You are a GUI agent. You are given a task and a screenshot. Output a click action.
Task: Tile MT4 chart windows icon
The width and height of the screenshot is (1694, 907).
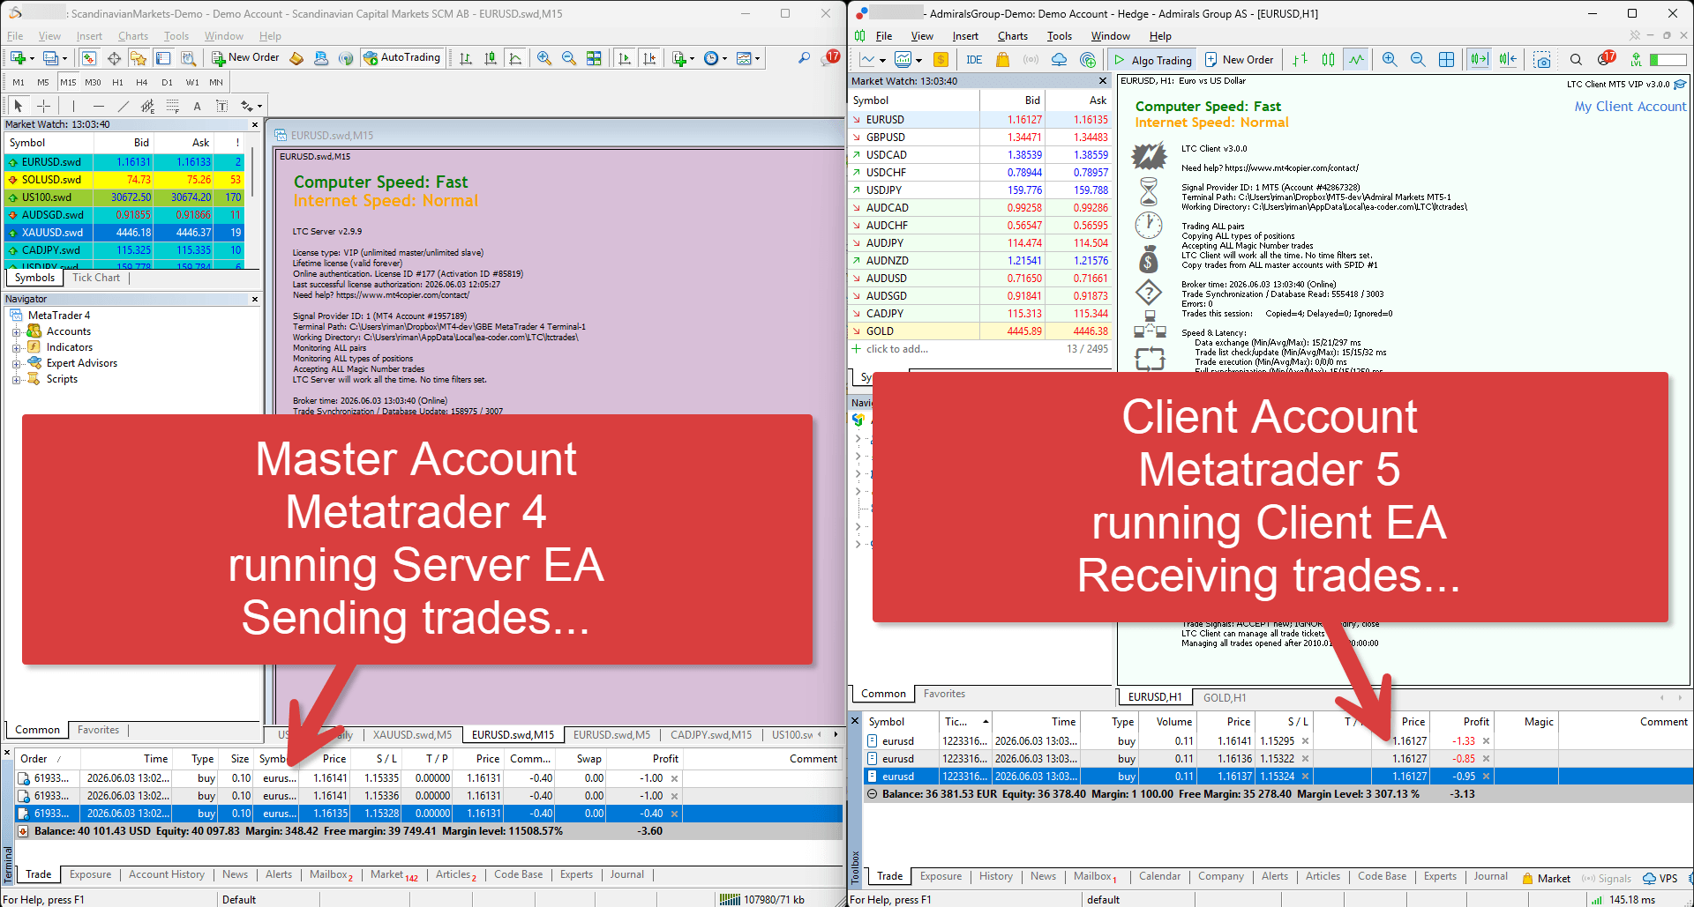[594, 58]
